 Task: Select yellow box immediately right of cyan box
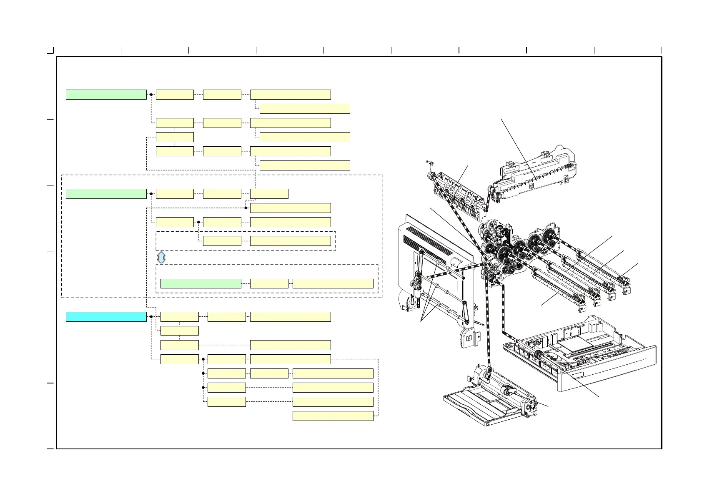pyautogui.click(x=179, y=317)
